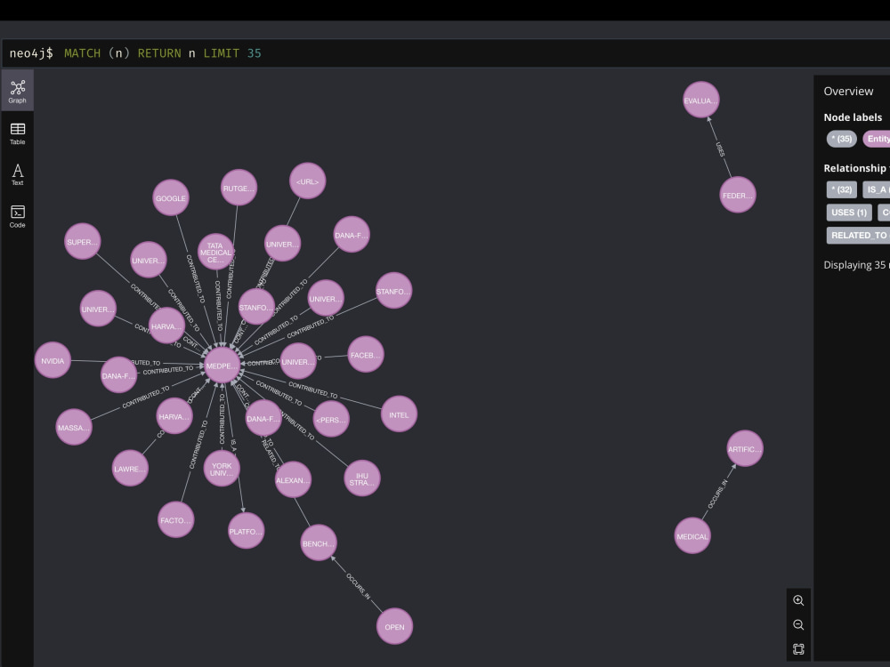Switch to Graph view
The height and width of the screenshot is (667, 890).
(x=17, y=91)
